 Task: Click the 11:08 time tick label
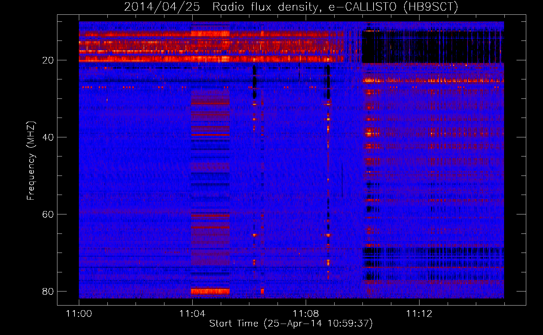(306, 314)
